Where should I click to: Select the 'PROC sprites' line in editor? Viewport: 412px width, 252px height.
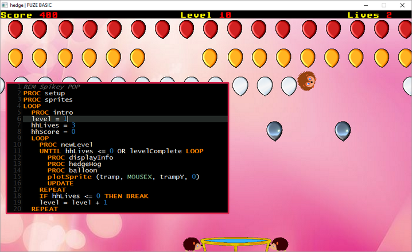coord(48,99)
